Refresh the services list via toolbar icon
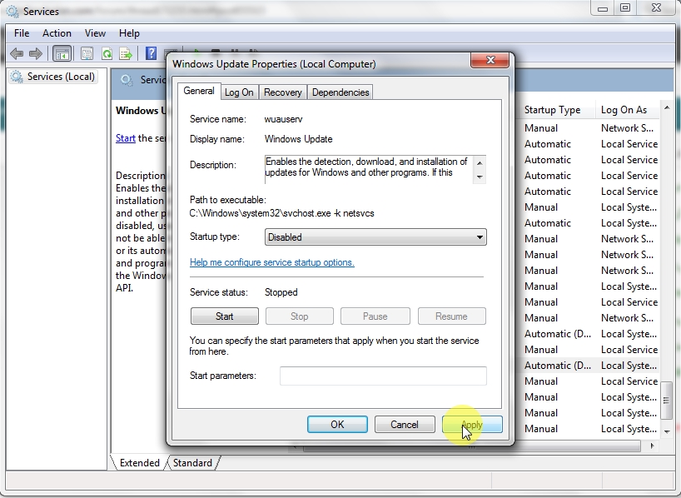The width and height of the screenshot is (681, 498). click(x=107, y=54)
